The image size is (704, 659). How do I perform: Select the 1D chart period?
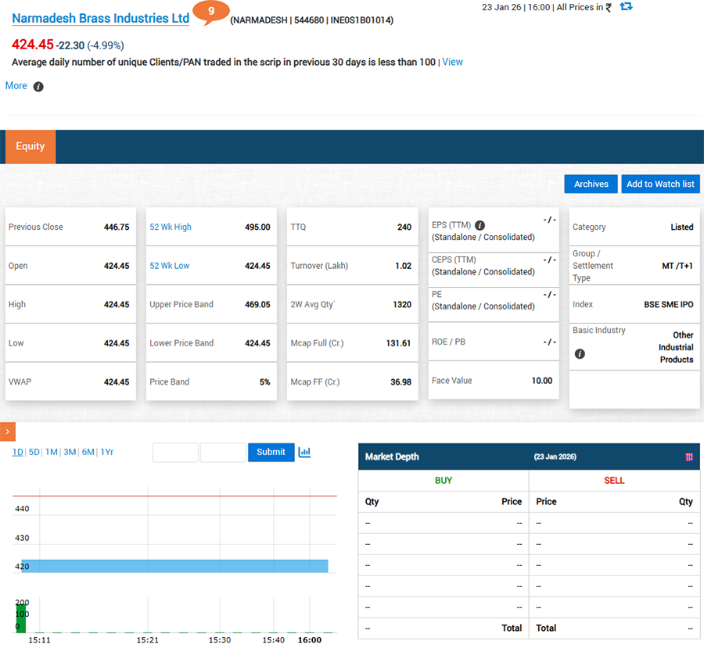(17, 452)
